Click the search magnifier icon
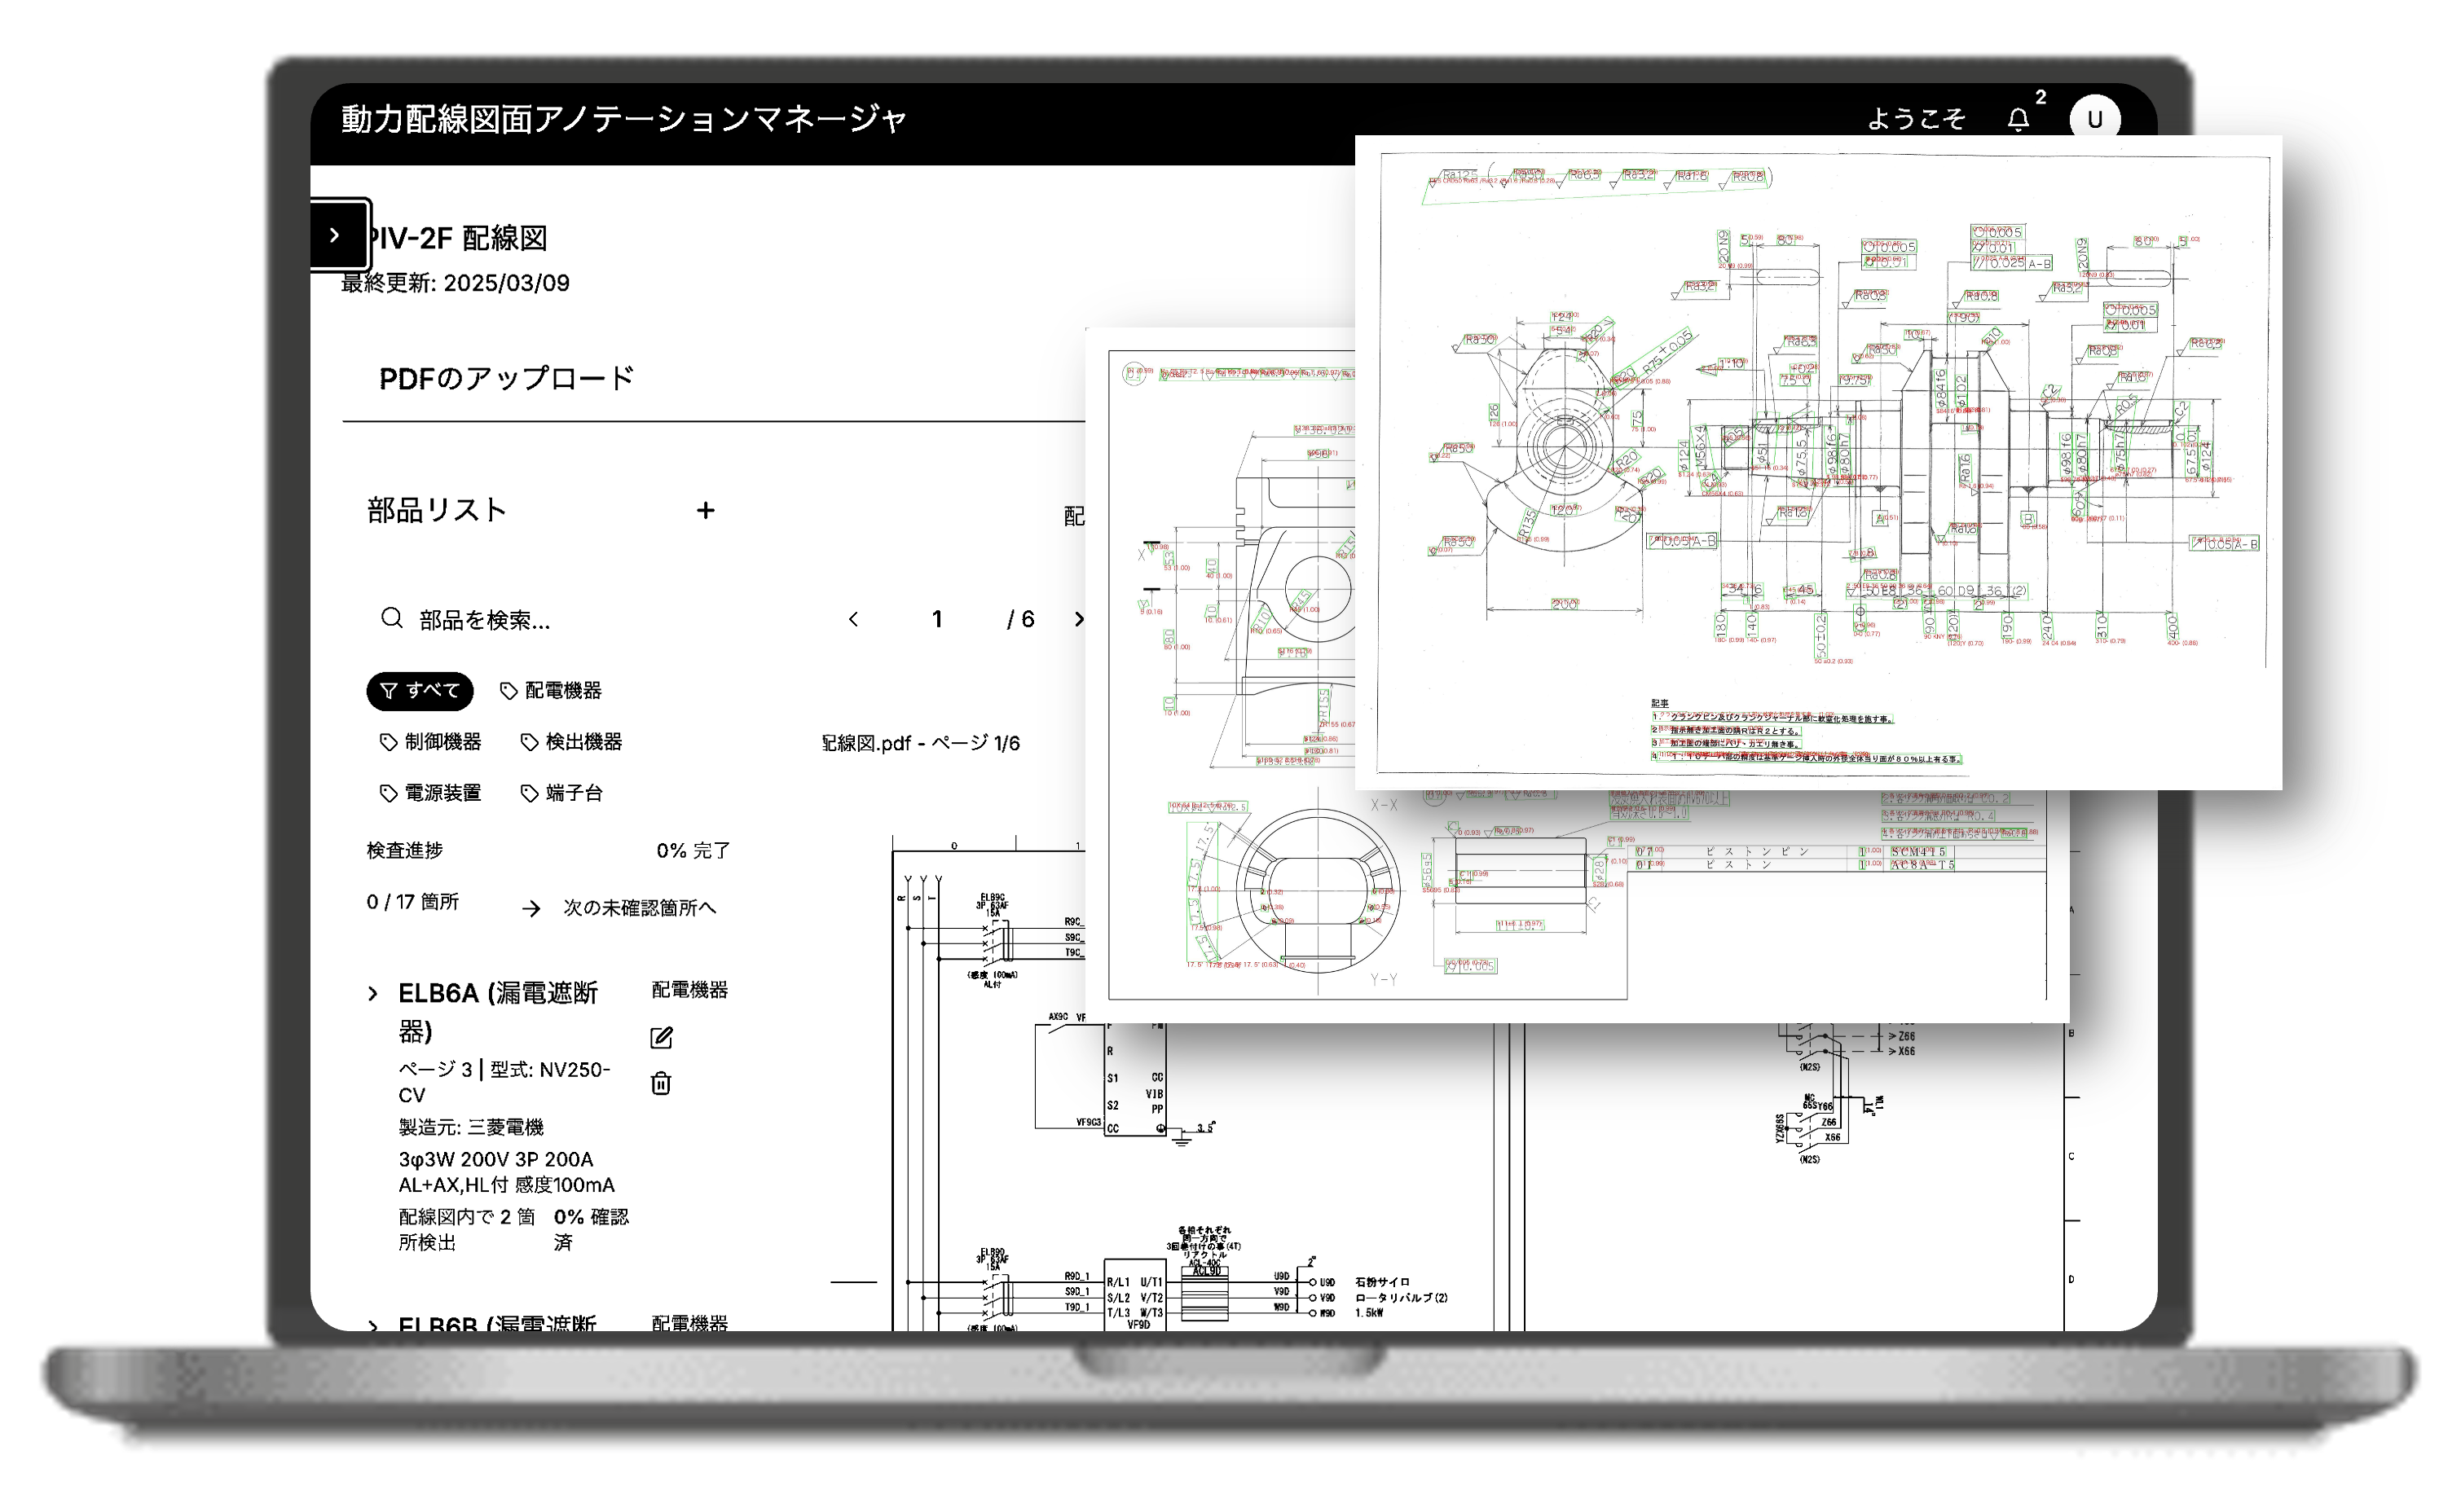This screenshot has width=2461, height=1512. pyautogui.click(x=391, y=619)
